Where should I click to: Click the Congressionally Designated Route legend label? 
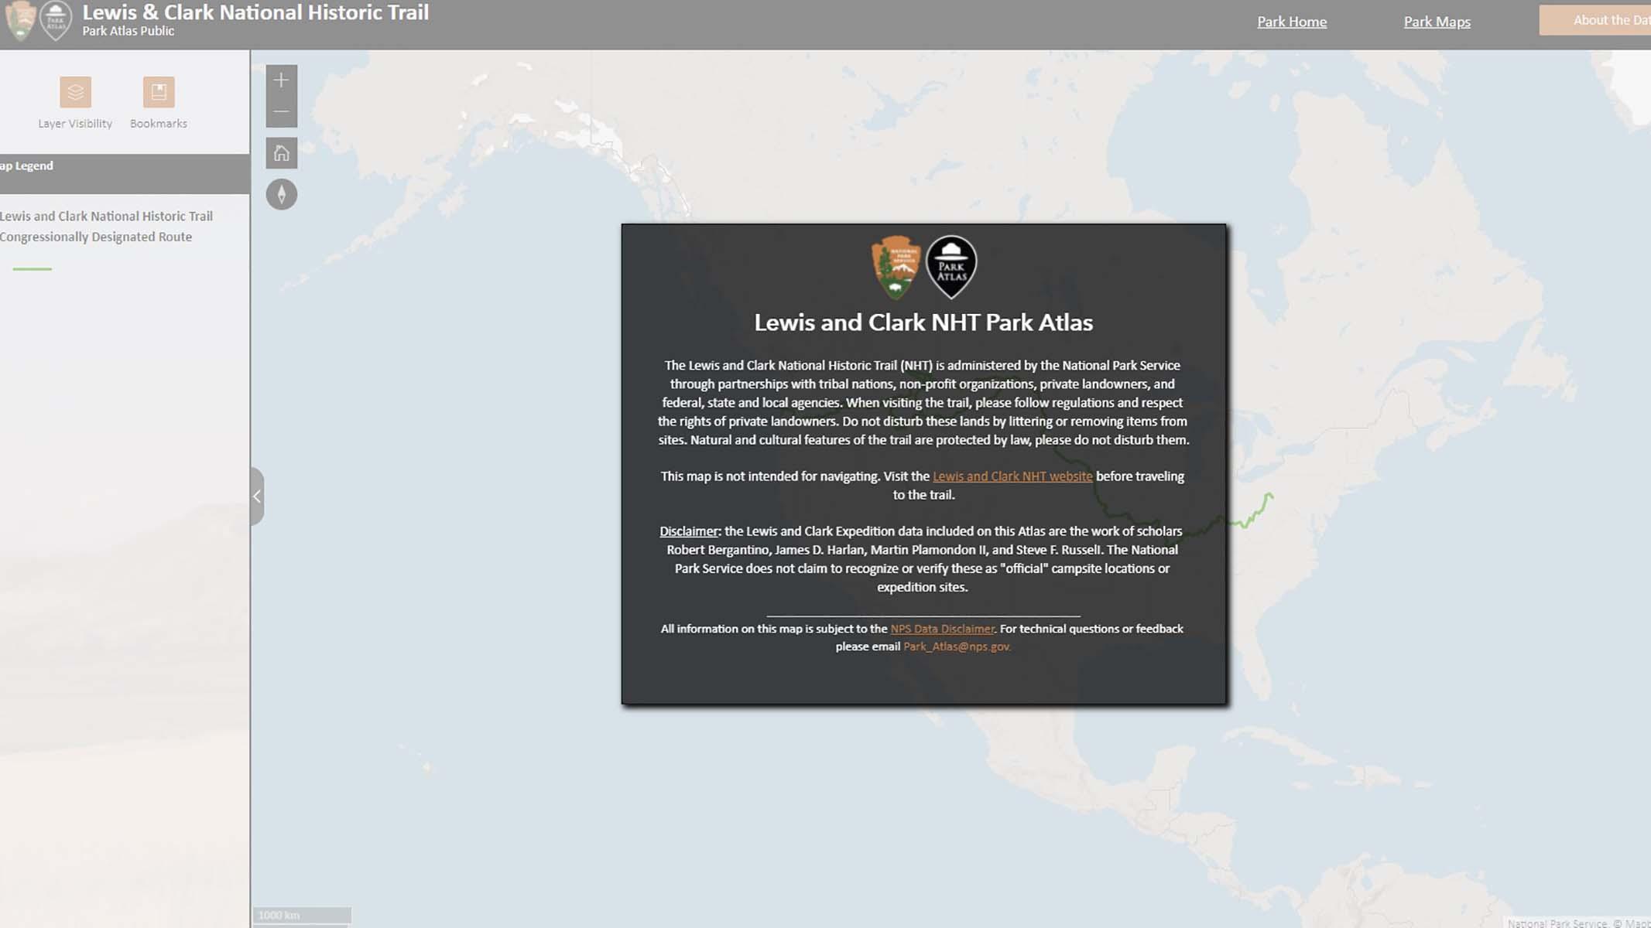pyautogui.click(x=96, y=237)
